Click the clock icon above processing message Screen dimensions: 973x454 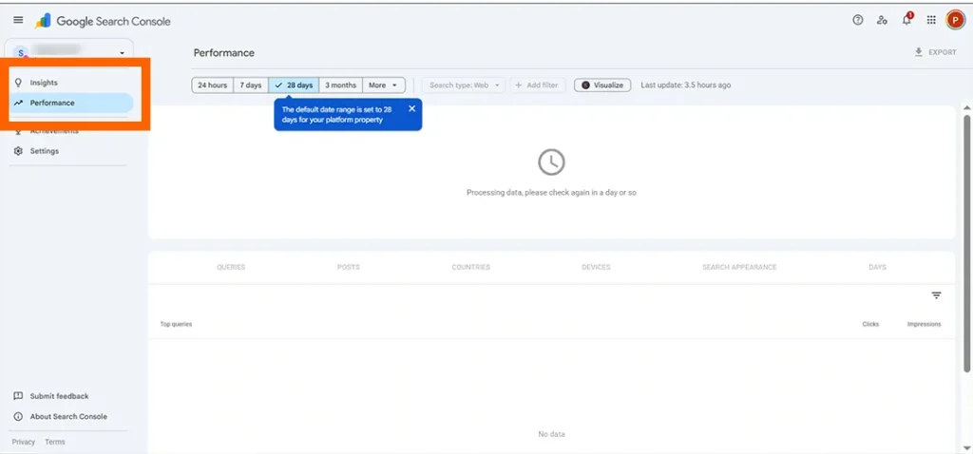[x=552, y=162]
